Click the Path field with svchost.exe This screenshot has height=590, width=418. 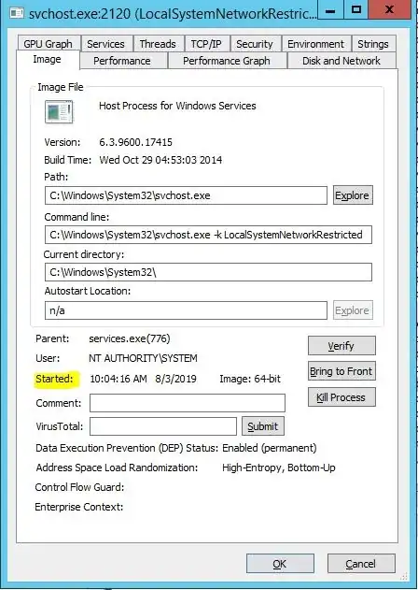186,195
